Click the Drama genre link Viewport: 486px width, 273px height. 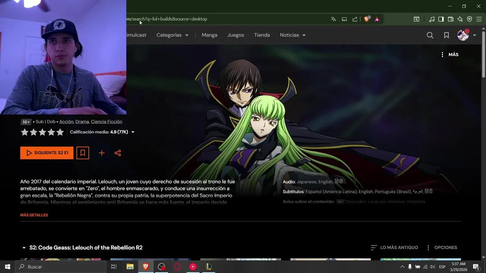(82, 122)
